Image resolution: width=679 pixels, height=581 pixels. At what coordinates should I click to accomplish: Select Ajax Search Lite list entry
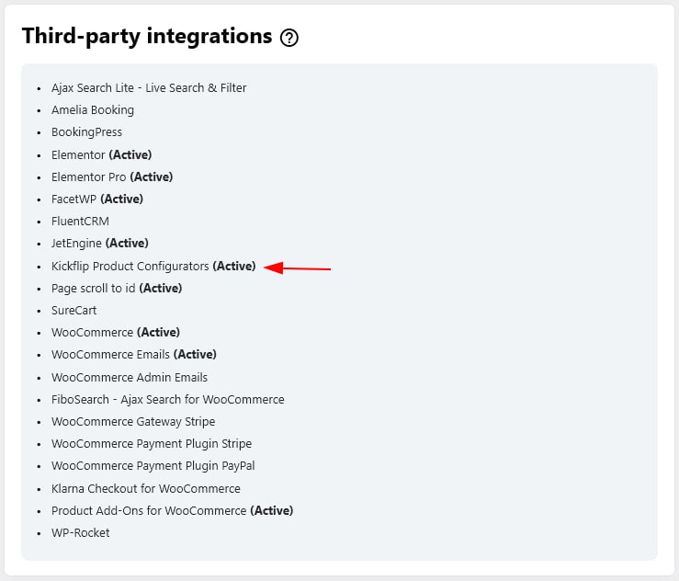(149, 88)
